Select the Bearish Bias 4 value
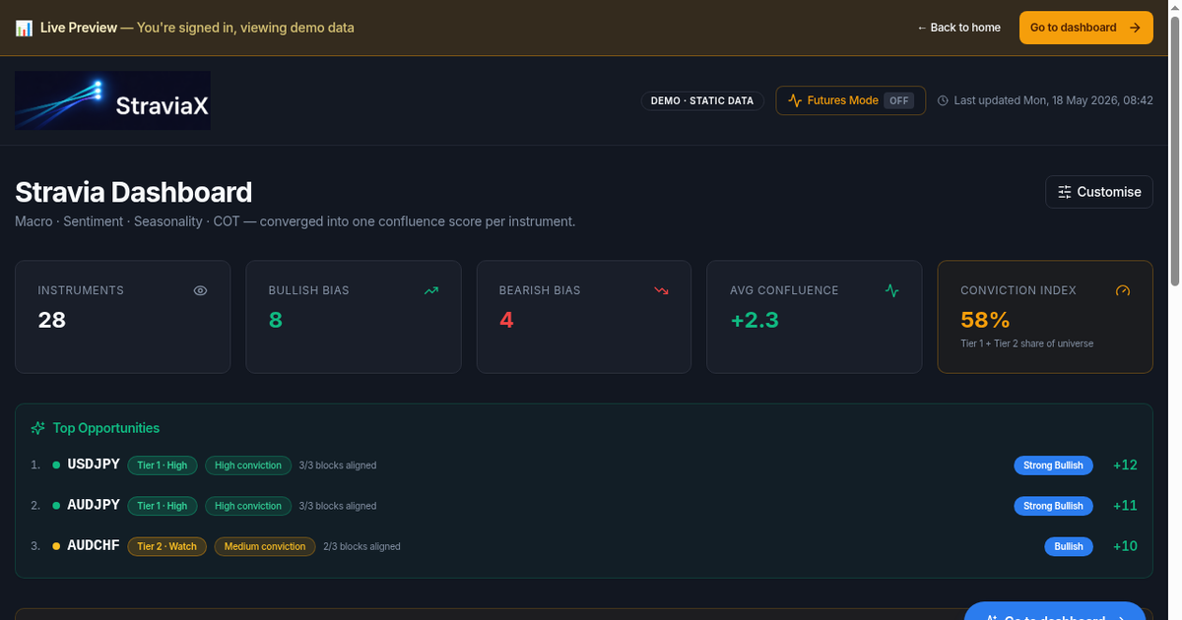Viewport: 1182px width, 620px height. [506, 320]
